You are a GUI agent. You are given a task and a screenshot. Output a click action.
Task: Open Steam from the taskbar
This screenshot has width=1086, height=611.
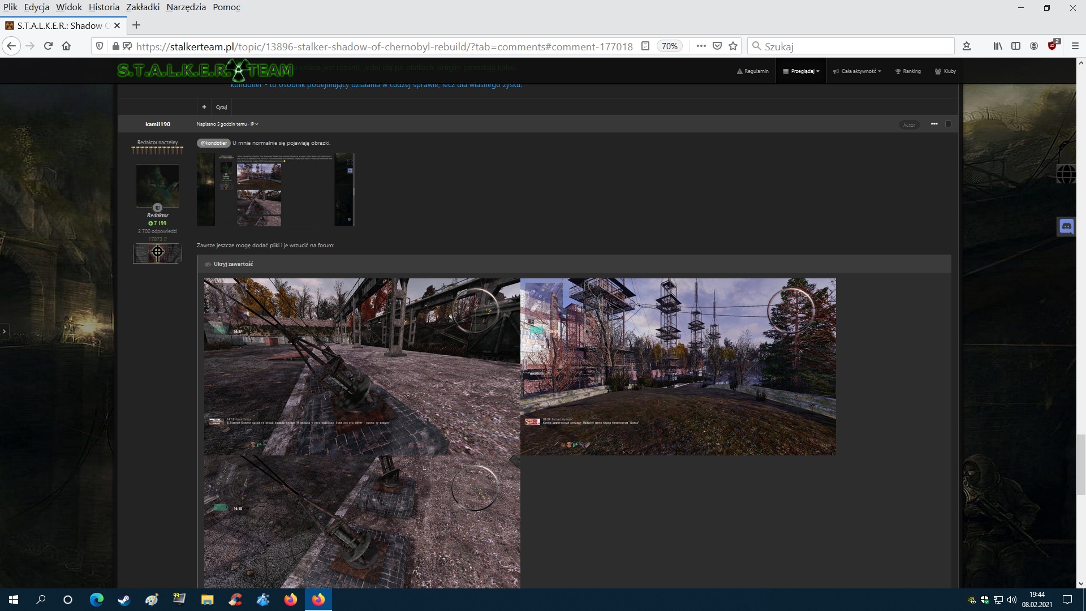(124, 600)
